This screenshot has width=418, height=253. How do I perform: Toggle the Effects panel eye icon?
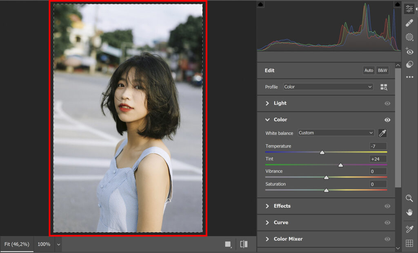tap(387, 206)
